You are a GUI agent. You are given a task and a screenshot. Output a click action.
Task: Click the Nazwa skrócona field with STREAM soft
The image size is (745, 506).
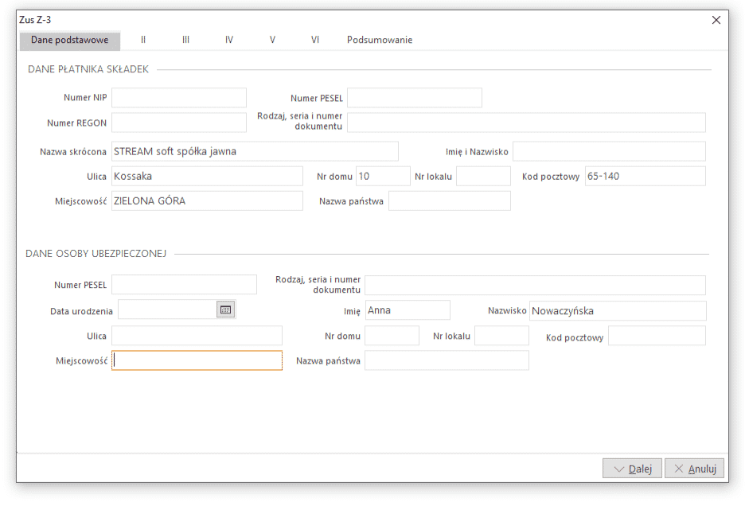tap(255, 152)
